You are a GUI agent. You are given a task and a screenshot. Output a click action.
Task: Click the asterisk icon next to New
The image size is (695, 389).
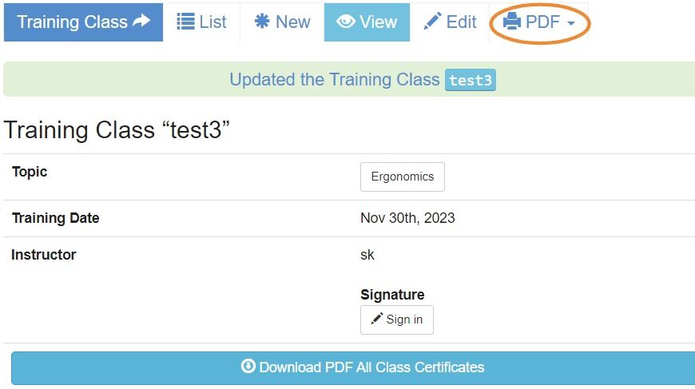[262, 21]
